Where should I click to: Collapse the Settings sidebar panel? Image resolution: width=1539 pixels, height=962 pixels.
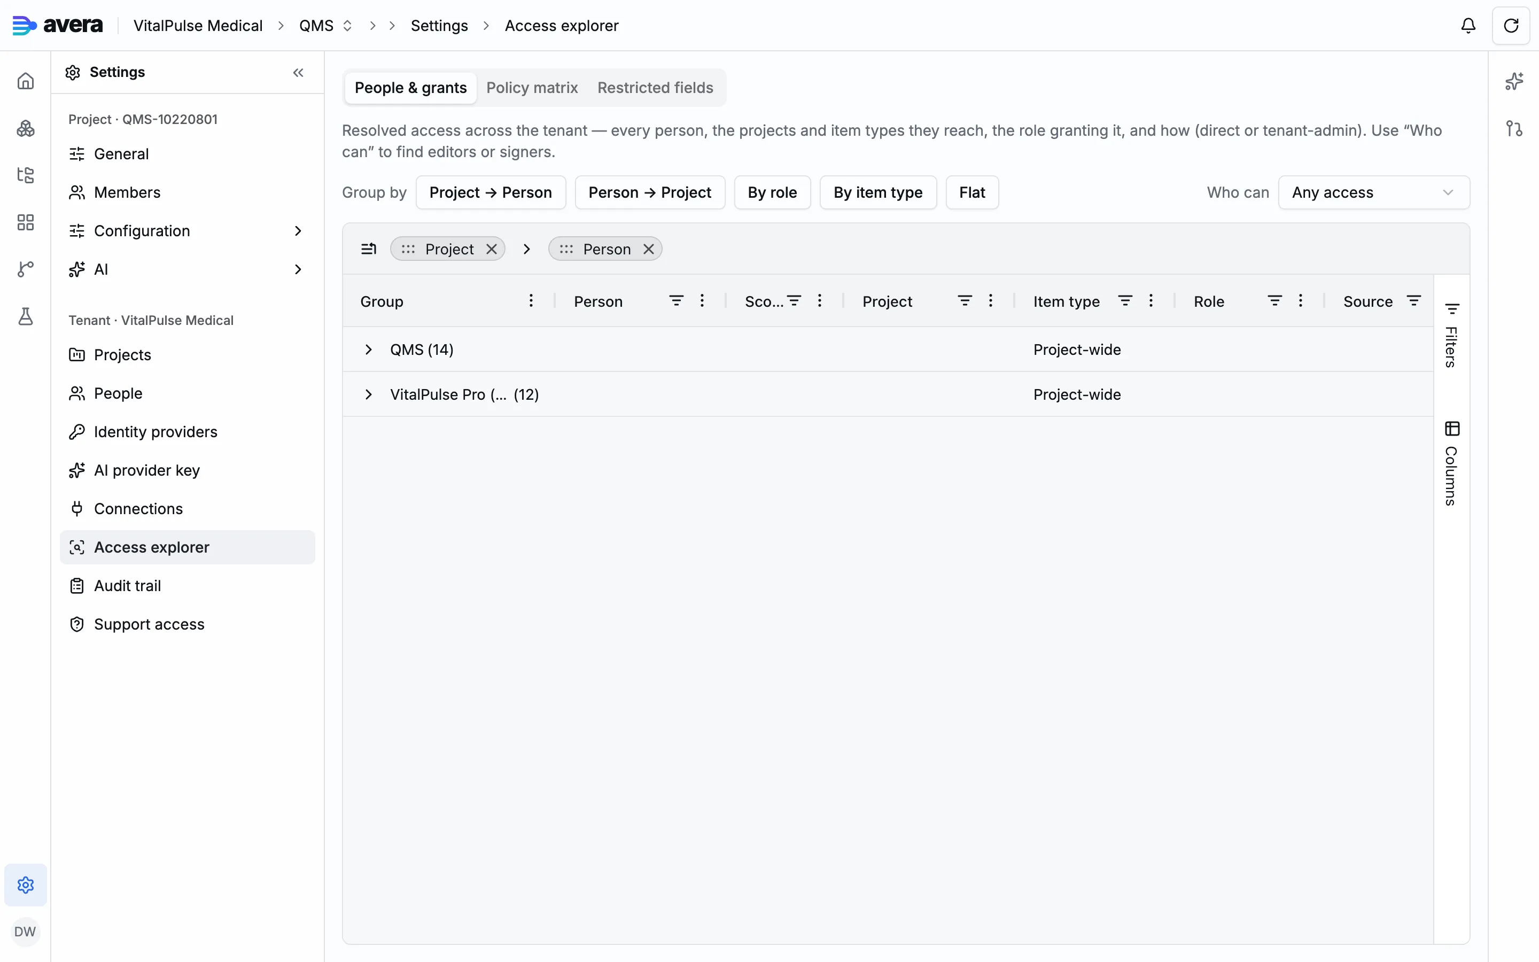[x=298, y=73]
